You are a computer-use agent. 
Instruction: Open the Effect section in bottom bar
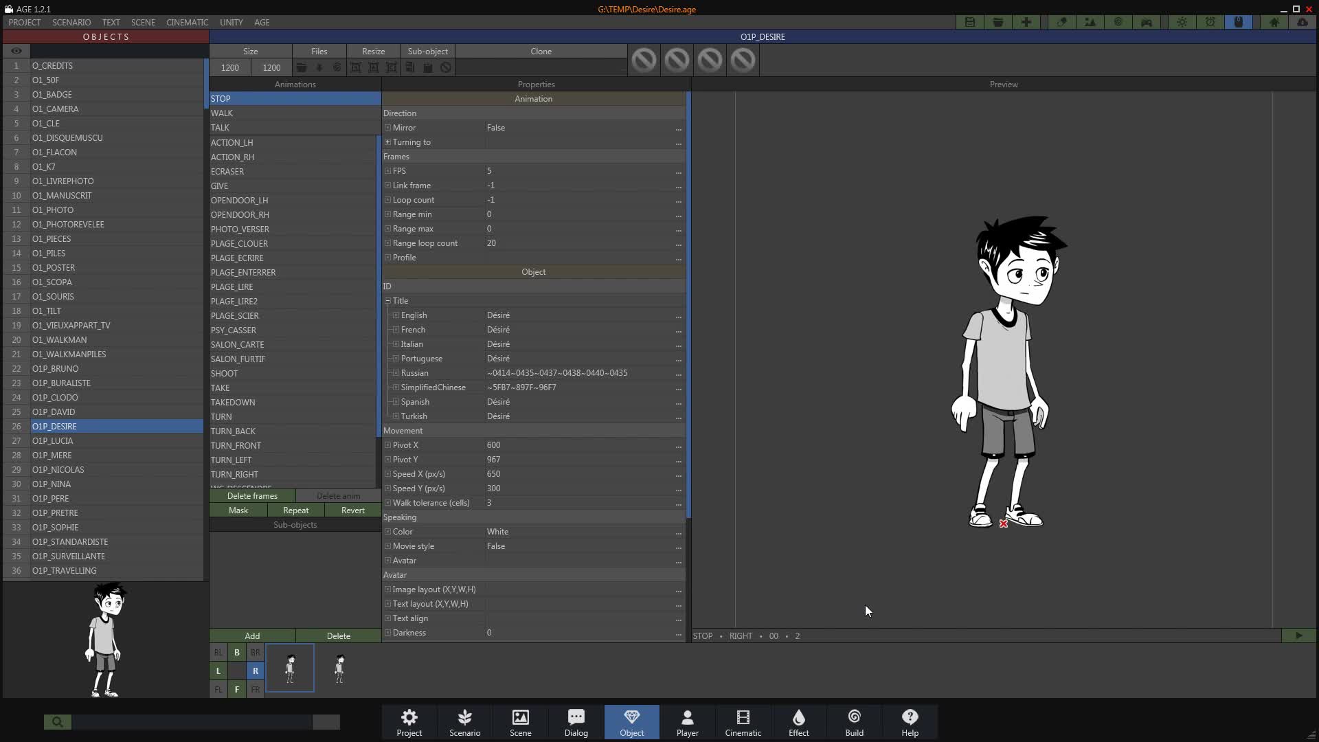799,722
